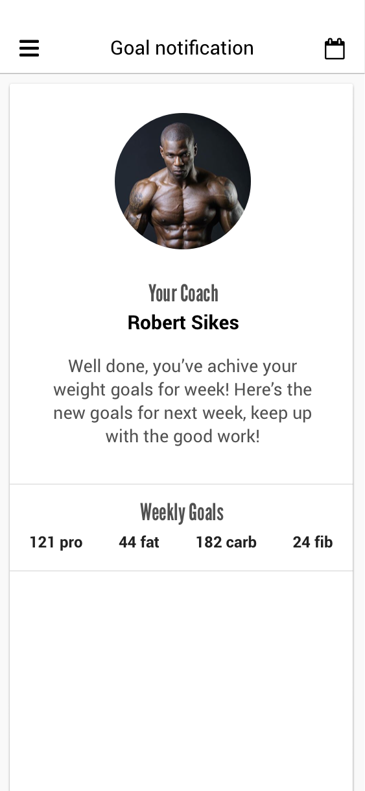Tap 'with the good work!' line
Screen dimensions: 365x791
[x=183, y=436]
